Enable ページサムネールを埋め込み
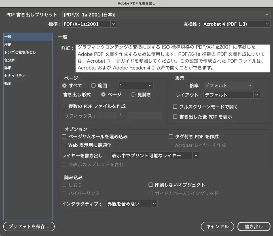The height and width of the screenshot is (236, 273). 64,136
